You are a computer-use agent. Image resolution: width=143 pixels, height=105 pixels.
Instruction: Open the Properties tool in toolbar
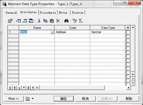[x=10, y=21]
